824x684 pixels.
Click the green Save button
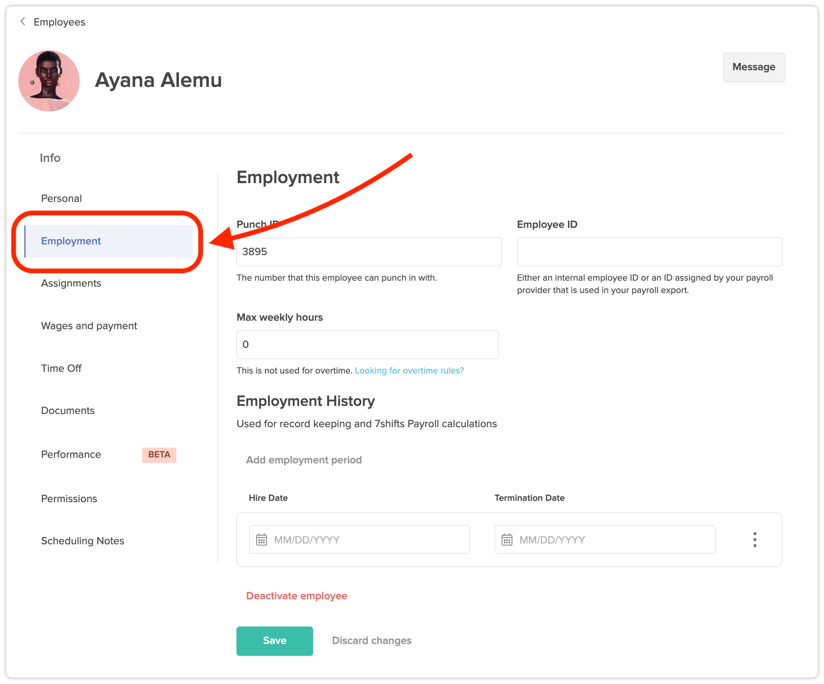click(x=274, y=641)
